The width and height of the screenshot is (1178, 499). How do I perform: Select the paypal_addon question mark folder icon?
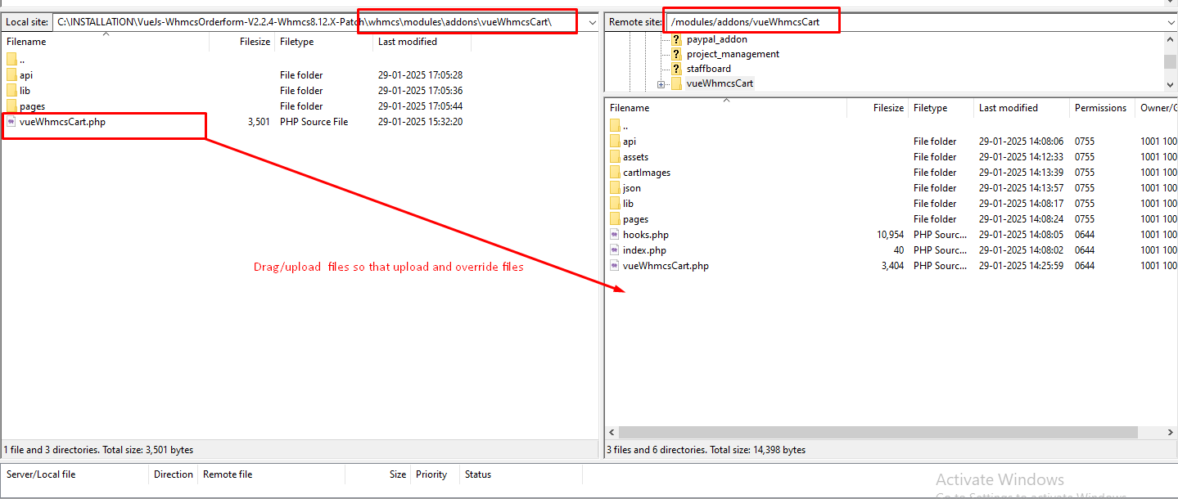tap(676, 39)
